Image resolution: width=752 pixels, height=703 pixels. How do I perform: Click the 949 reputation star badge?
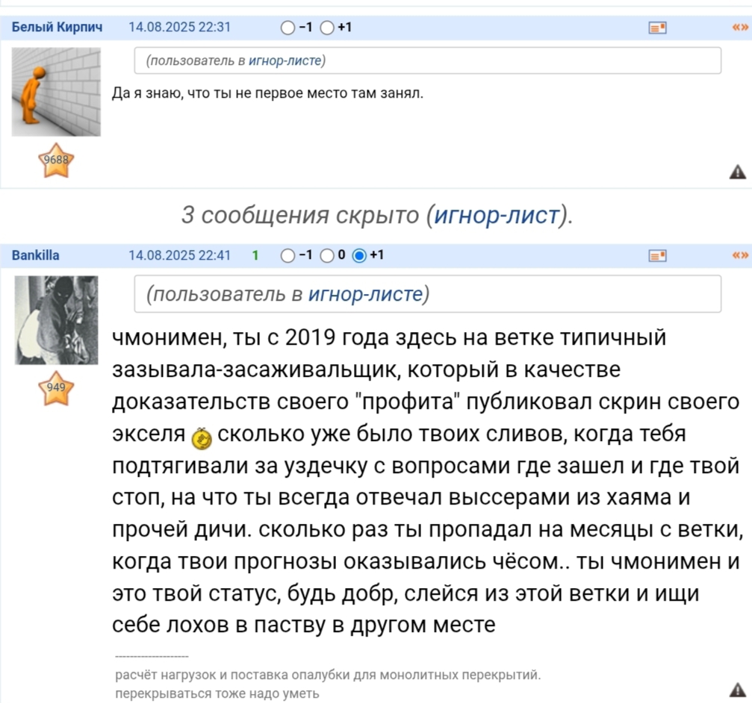56,389
